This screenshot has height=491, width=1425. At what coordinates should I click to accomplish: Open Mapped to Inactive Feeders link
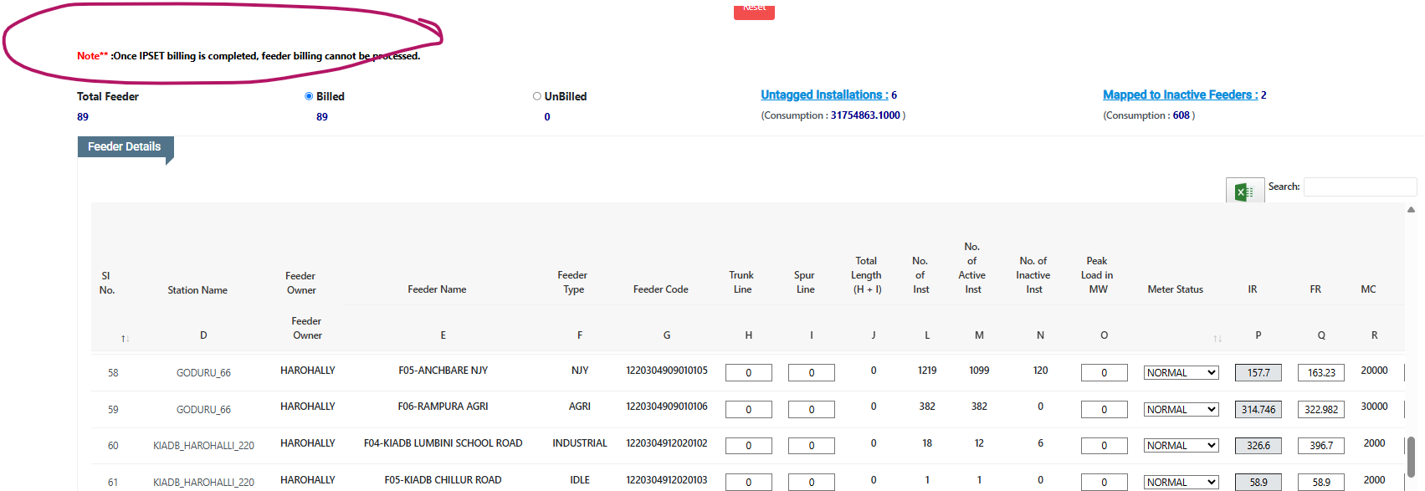tap(1180, 95)
